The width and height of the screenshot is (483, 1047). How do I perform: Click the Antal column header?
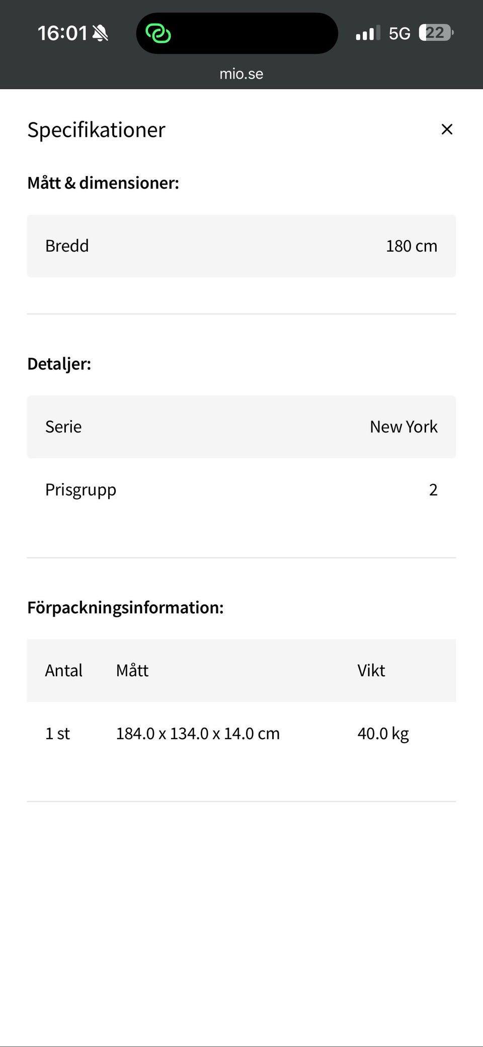[x=63, y=671]
